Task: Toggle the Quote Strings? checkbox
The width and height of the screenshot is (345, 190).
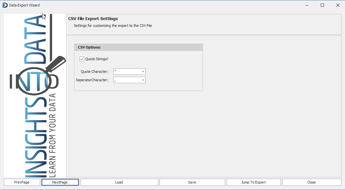Action: point(82,59)
